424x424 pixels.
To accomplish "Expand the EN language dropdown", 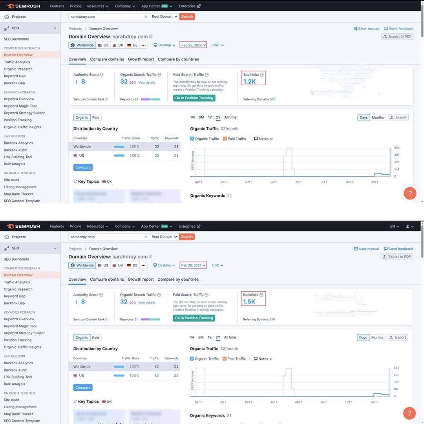I will point(394,227).
